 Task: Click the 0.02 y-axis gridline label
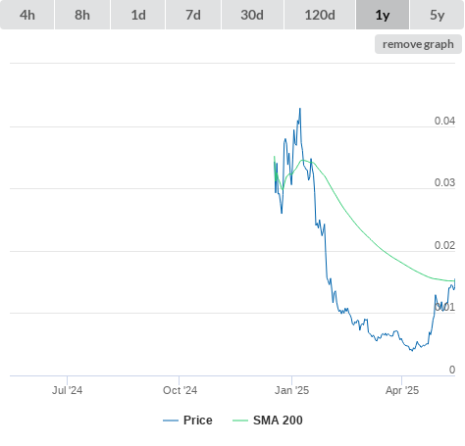pyautogui.click(x=444, y=245)
